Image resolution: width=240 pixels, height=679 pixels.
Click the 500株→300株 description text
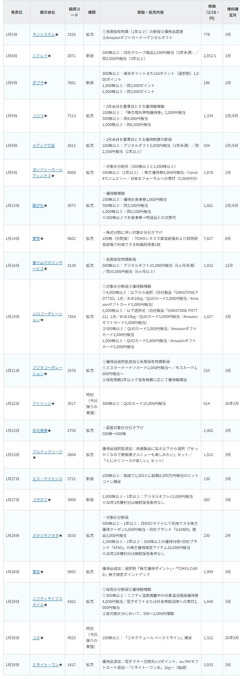pyautogui.click(x=114, y=434)
